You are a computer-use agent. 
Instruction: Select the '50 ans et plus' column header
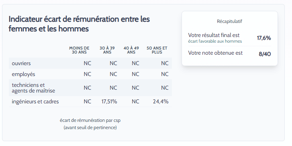157,50
